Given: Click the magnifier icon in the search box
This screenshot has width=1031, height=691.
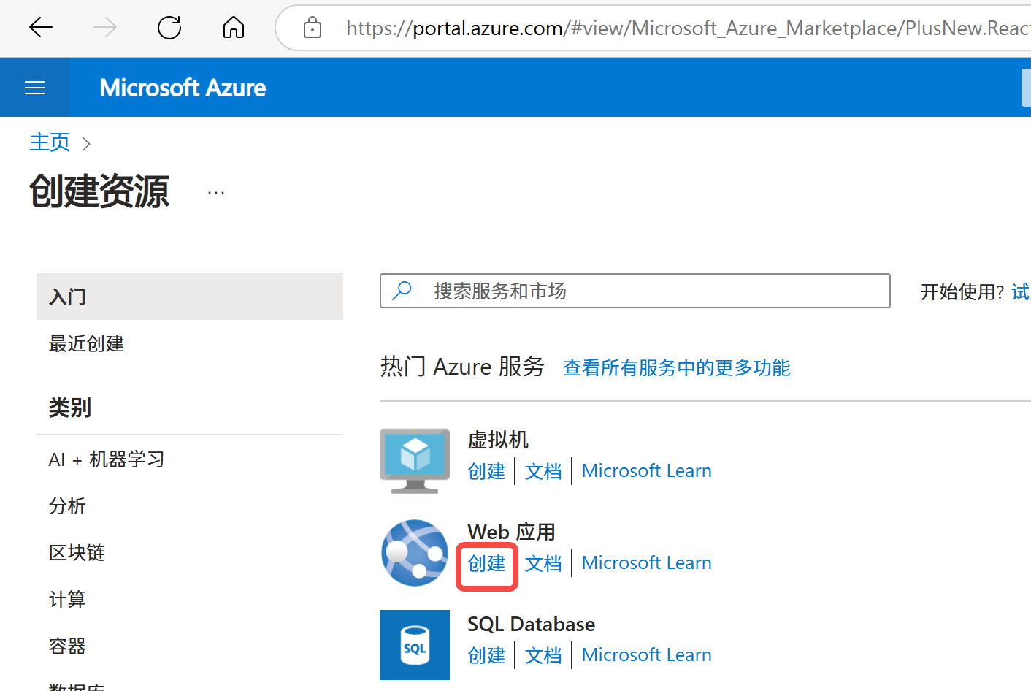Looking at the screenshot, I should pos(402,291).
